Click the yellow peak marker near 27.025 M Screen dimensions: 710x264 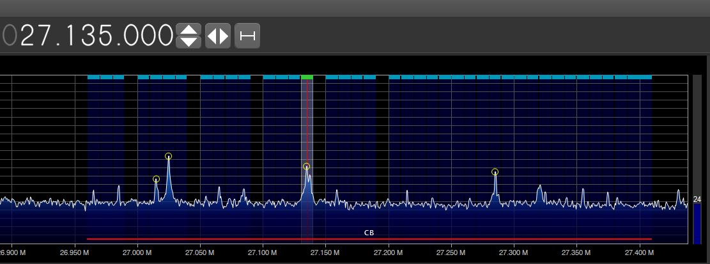coord(169,156)
